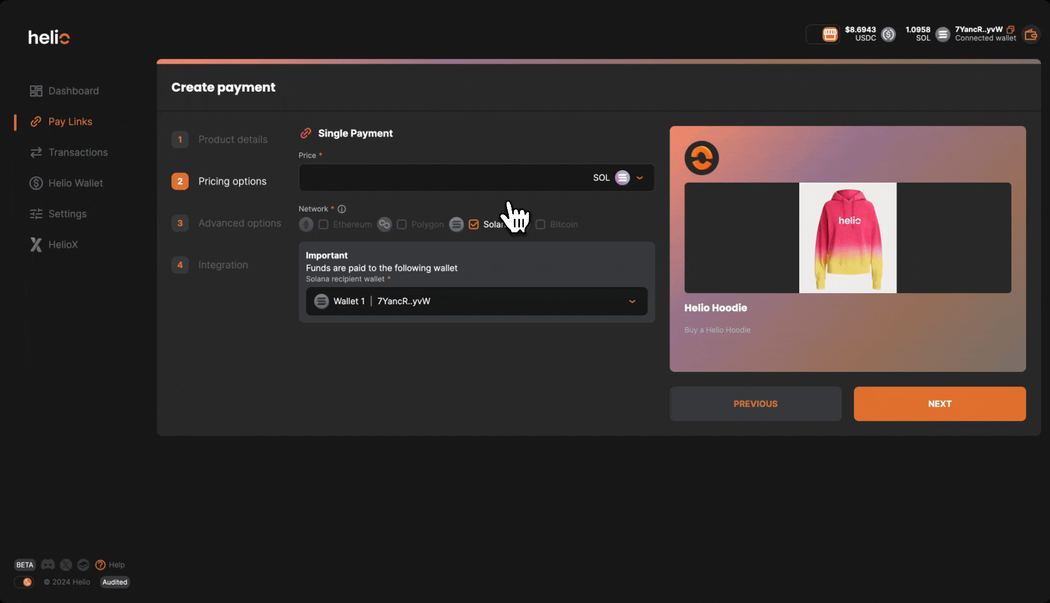This screenshot has height=603, width=1050.
Task: Open Transactions in the sidebar
Action: [69, 152]
